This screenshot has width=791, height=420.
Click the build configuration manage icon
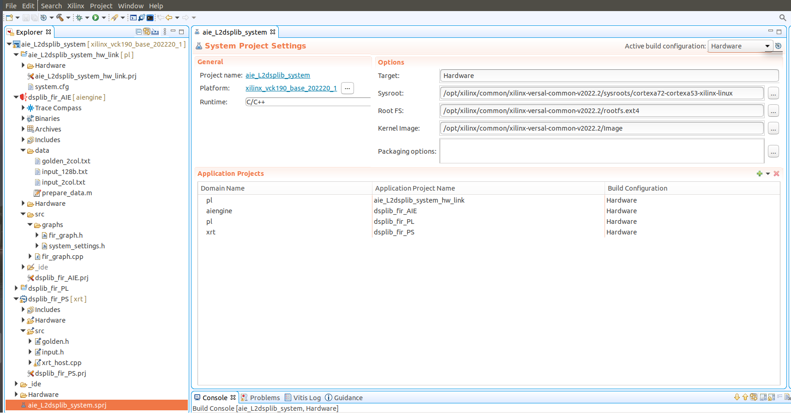[778, 46]
